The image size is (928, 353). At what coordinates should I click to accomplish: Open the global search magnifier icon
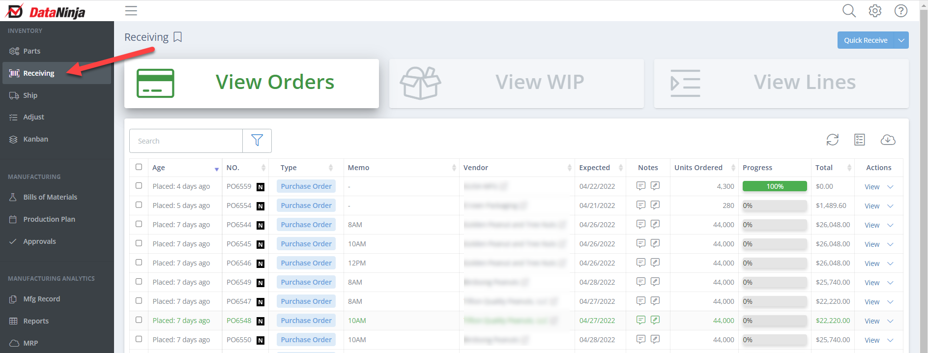point(849,11)
